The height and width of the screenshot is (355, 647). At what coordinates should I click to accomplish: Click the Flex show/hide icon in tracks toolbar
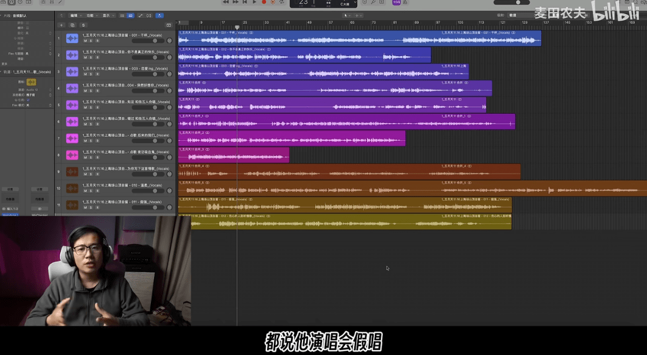click(x=149, y=16)
